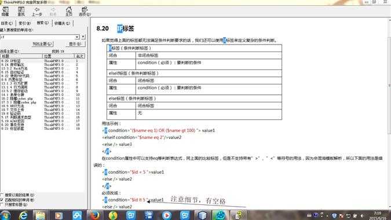The width and height of the screenshot is (391, 220).
Task: Click the Locate (查找) toolbar icon
Action: [x=21, y=12]
